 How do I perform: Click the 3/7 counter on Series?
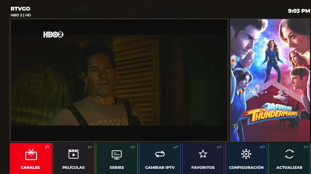133,147
